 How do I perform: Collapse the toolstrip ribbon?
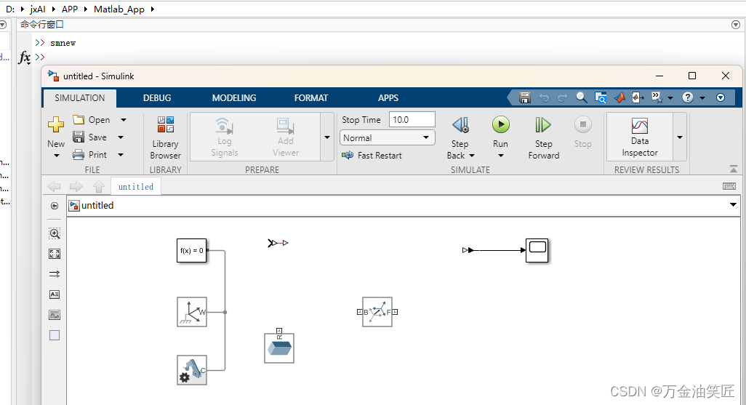tap(734, 169)
